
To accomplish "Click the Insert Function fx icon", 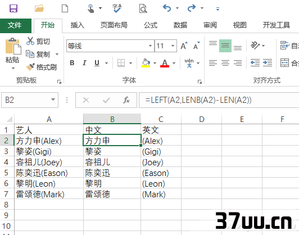I will (x=126, y=100).
